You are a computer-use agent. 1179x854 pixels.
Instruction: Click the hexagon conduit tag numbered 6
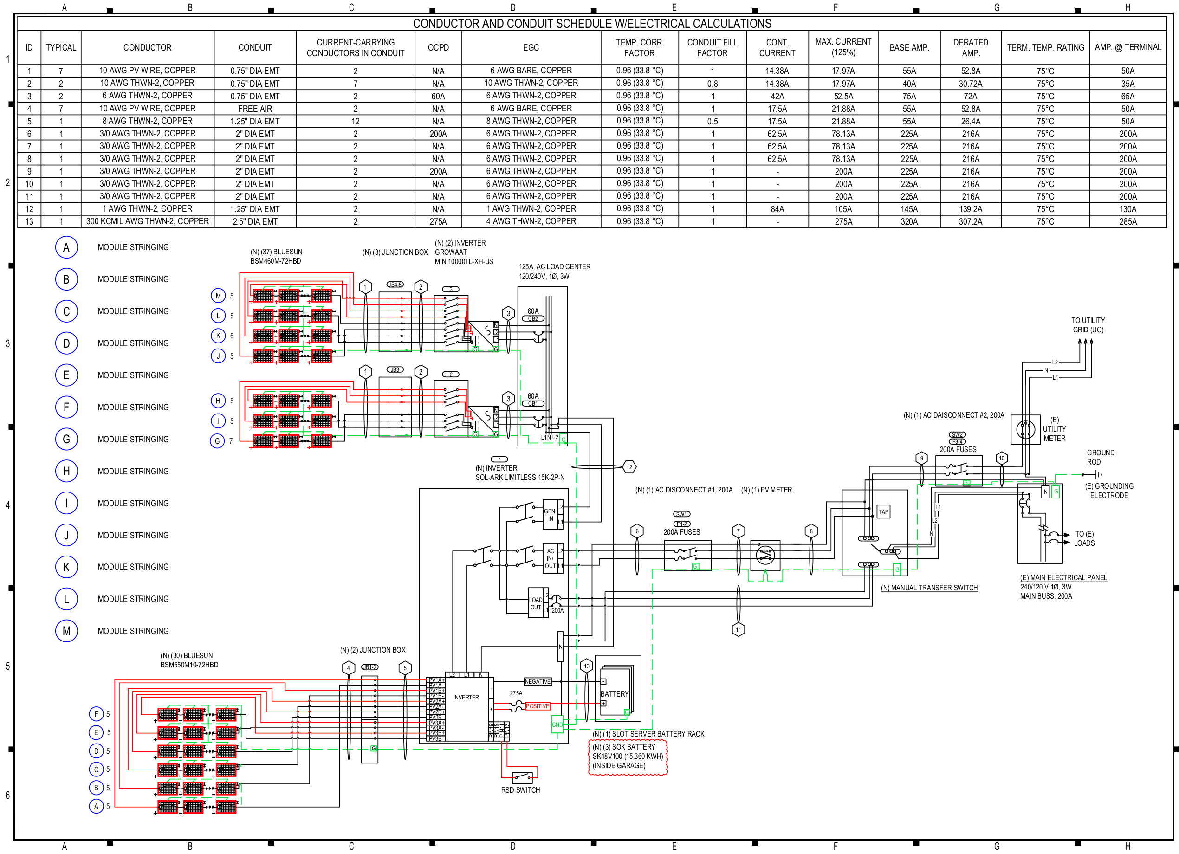pos(637,531)
